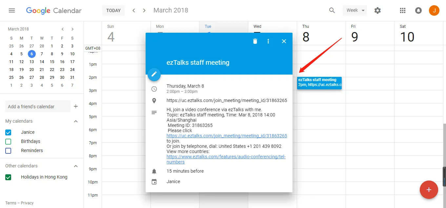Create new event with red plus button
The height and width of the screenshot is (208, 446).
click(429, 190)
